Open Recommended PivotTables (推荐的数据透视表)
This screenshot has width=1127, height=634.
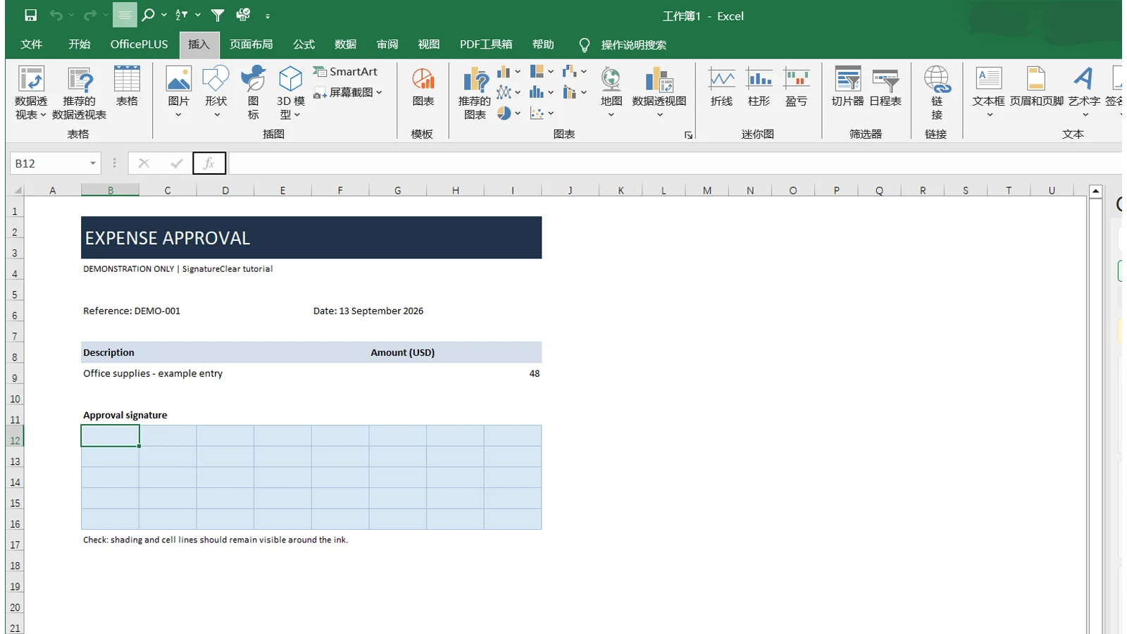[80, 93]
